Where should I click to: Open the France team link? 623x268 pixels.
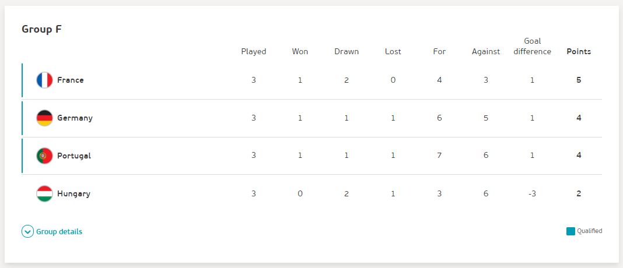[71, 80]
